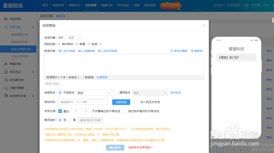Click the 测试手机 input field
The width and height of the screenshot is (274, 153).
[x=83, y=102]
